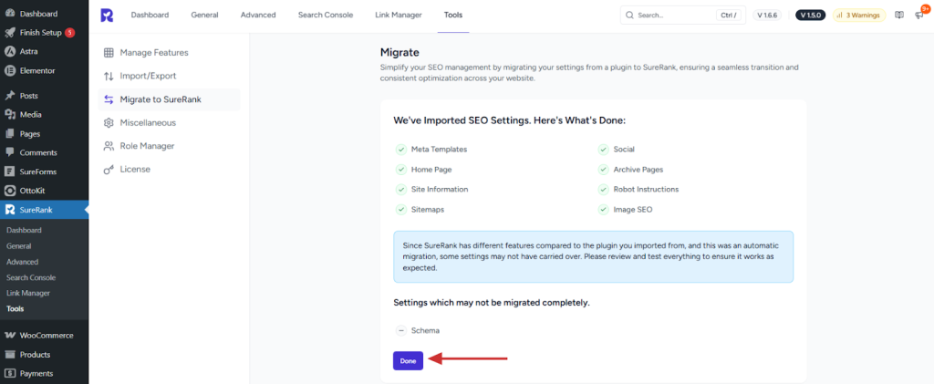This screenshot has height=384, width=934.
Task: Open the General tab in top navigation
Action: pyautogui.click(x=205, y=16)
